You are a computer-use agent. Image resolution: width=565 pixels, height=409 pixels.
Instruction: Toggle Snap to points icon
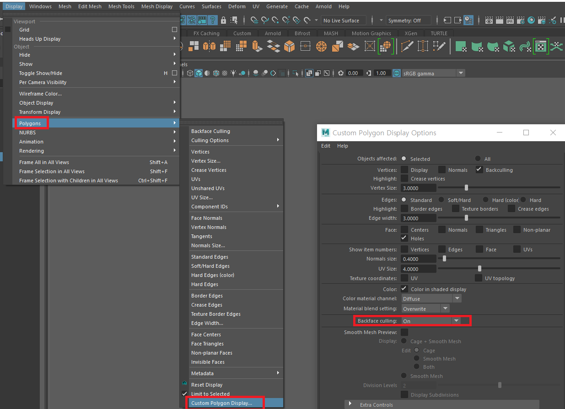coord(275,21)
